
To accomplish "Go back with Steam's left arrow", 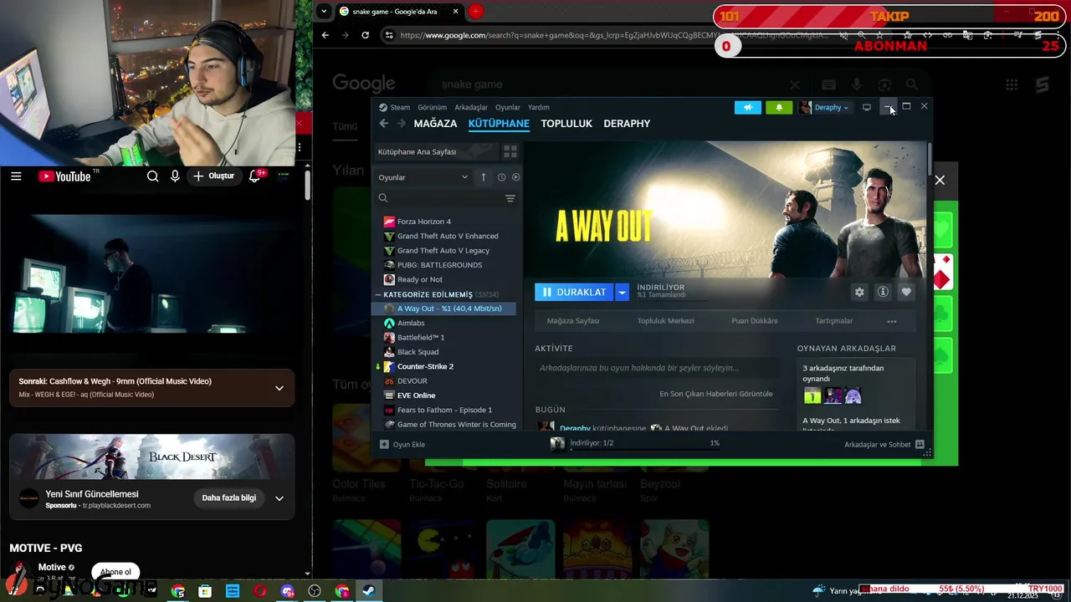I will pos(383,123).
